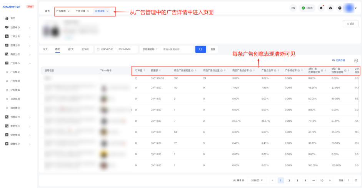Go to page 4 in pagination
This screenshot has height=188, width=362.
coord(305,180)
